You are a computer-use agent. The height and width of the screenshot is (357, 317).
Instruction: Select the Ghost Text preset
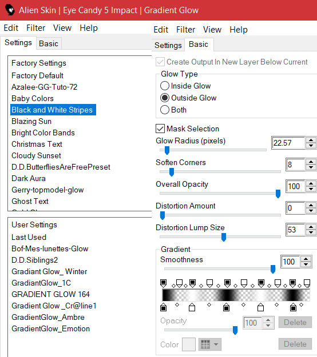pyautogui.click(x=30, y=201)
